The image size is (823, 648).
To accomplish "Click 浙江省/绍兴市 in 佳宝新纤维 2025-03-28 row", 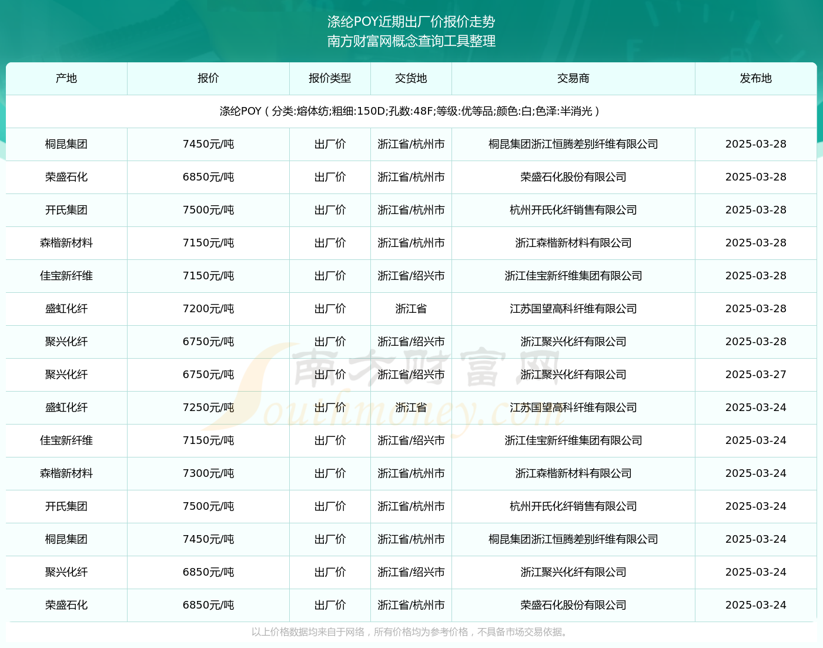I will [x=411, y=276].
